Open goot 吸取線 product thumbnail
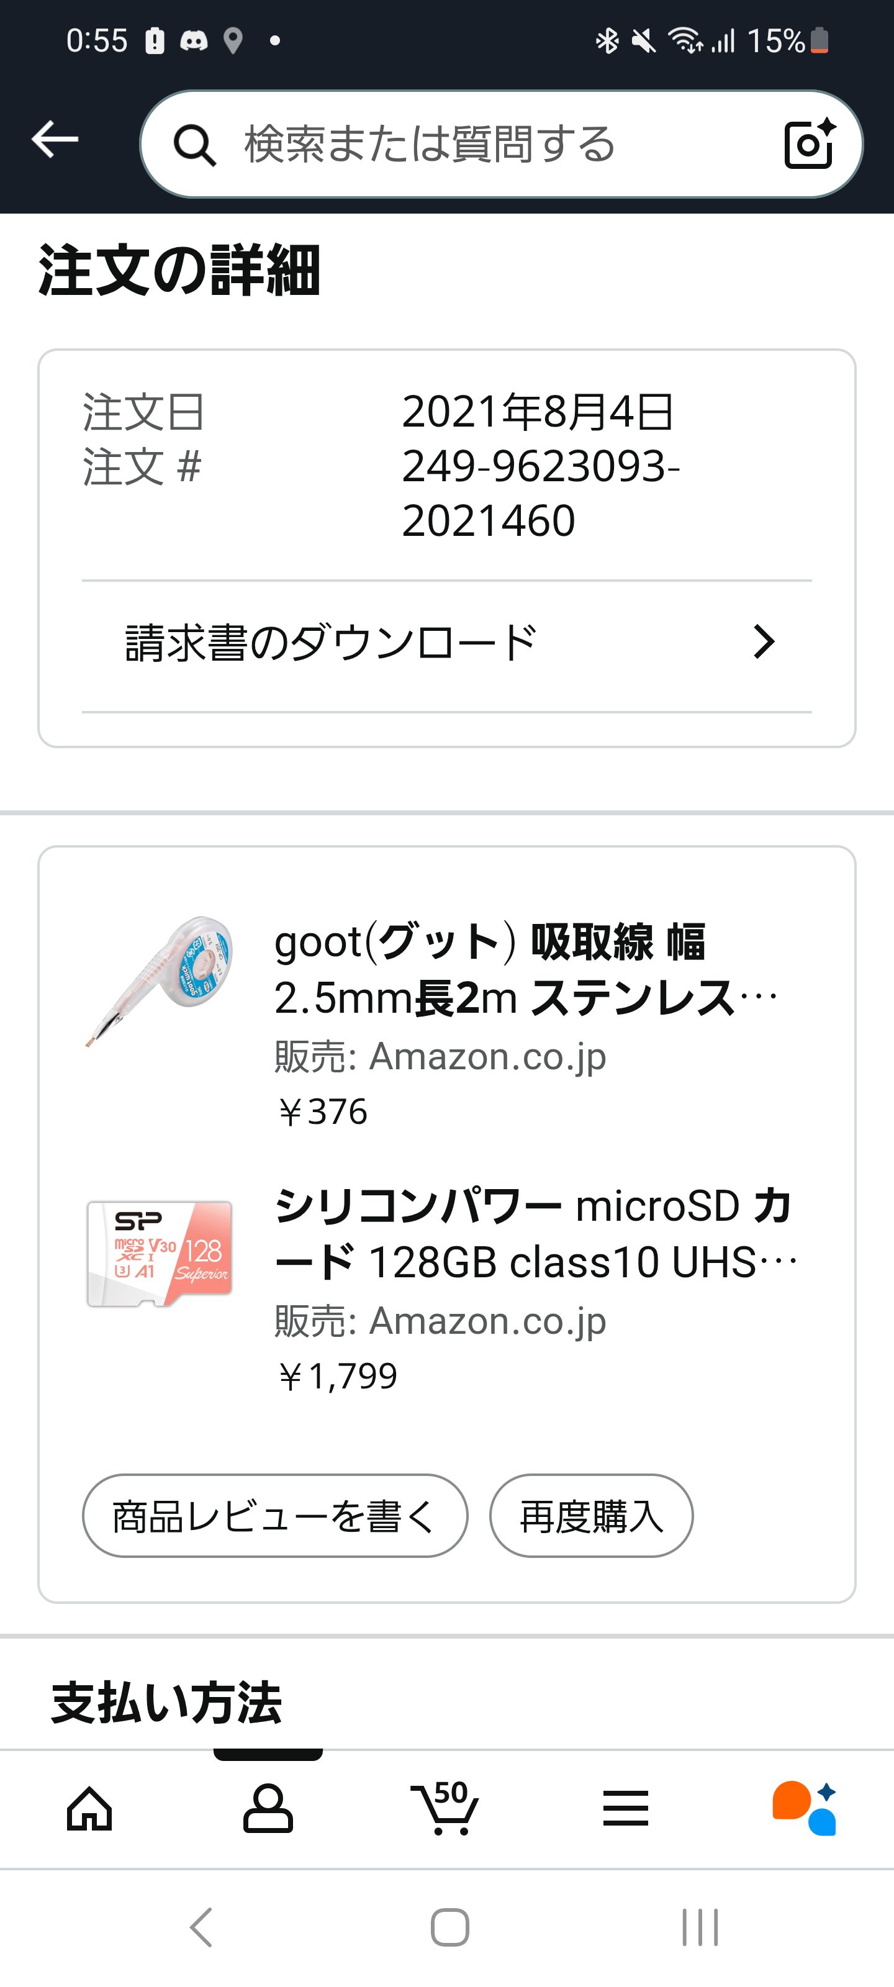 pos(160,981)
